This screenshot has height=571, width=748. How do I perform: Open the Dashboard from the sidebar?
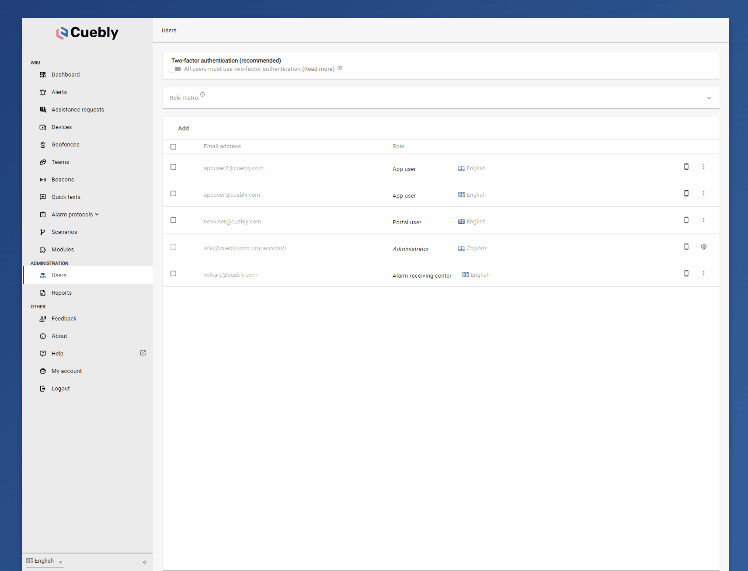pyautogui.click(x=65, y=74)
